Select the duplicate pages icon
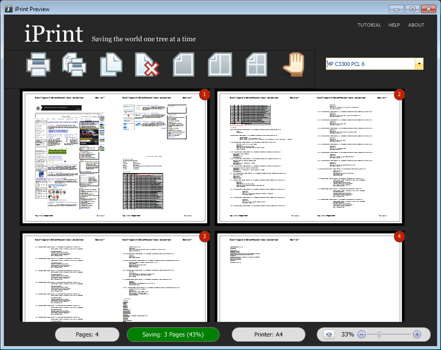 (111, 64)
